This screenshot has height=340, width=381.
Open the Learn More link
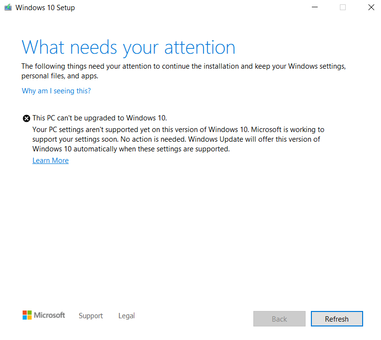(51, 161)
